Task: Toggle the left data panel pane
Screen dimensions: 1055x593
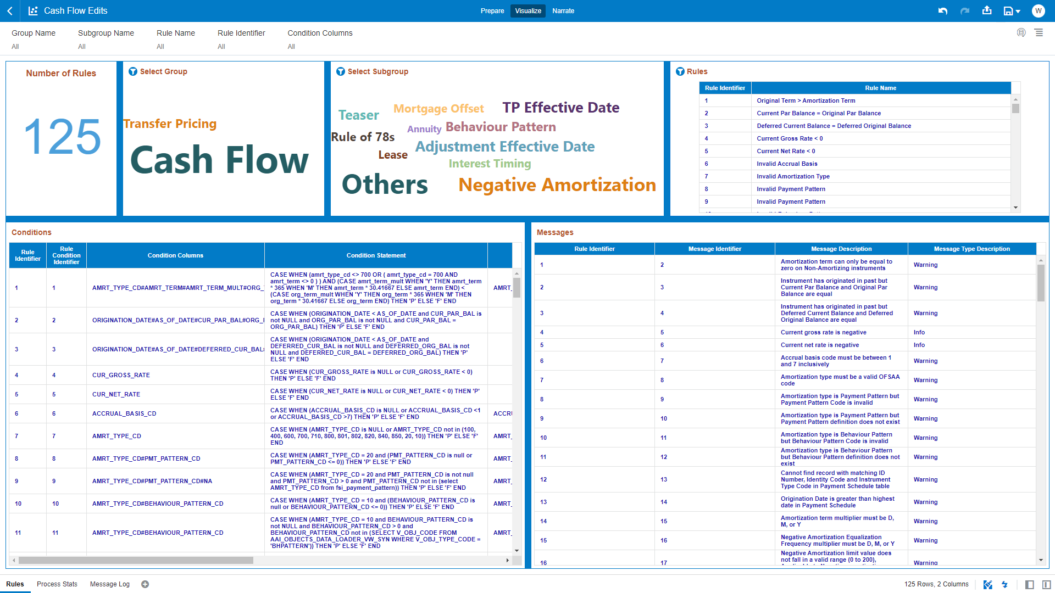Action: (x=1030, y=584)
